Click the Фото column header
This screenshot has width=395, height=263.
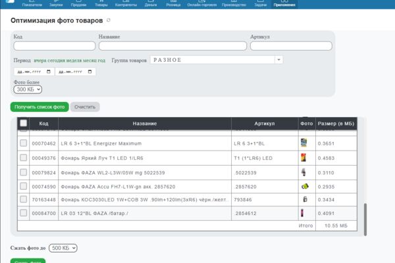pyautogui.click(x=307, y=124)
